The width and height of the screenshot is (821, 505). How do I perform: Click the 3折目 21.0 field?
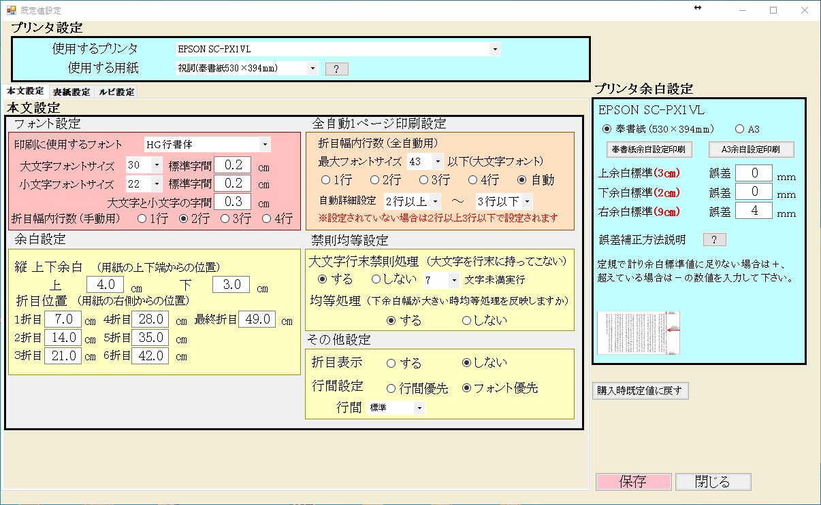[63, 355]
